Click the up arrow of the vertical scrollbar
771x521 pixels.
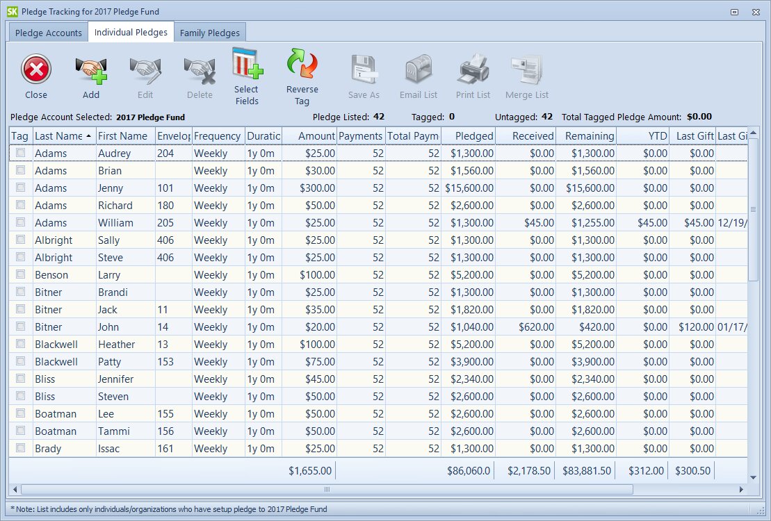(x=754, y=133)
